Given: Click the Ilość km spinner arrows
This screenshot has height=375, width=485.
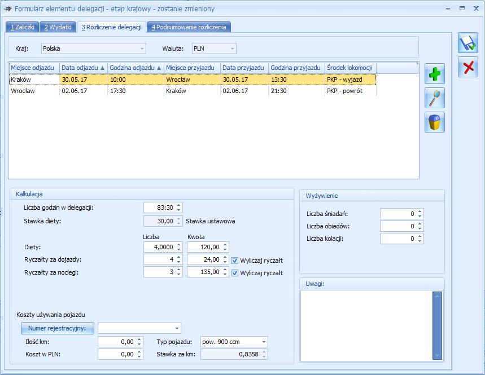Looking at the screenshot, I should coord(139,342).
